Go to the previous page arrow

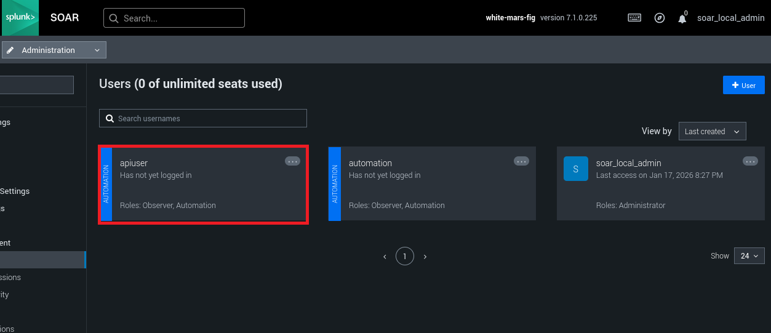(385, 257)
